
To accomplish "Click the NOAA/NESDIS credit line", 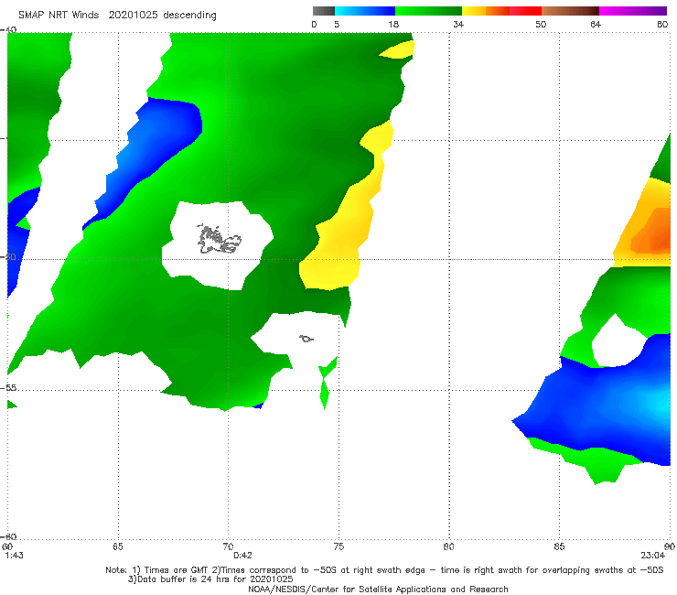I will click(378, 590).
